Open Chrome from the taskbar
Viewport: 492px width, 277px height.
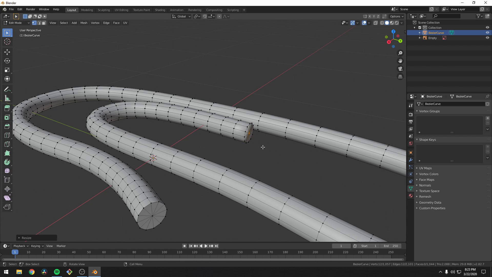pos(32,272)
